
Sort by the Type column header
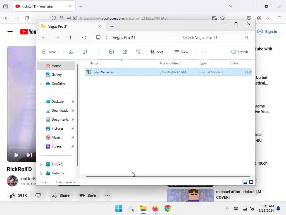pos(214,63)
